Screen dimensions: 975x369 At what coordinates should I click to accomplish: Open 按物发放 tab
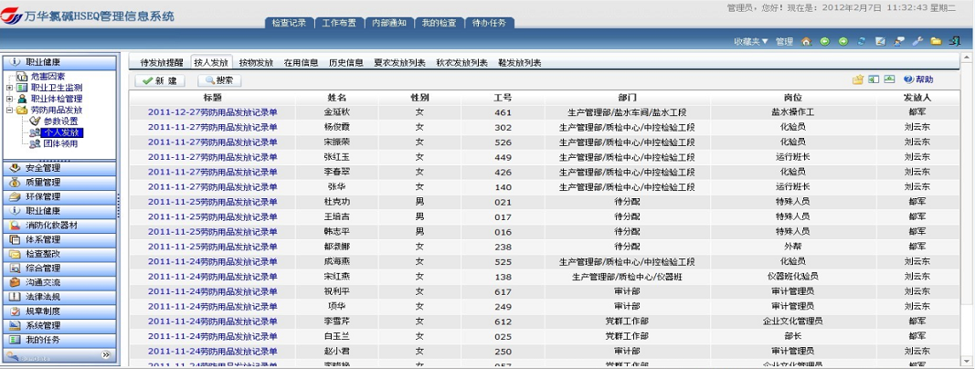[x=256, y=63]
